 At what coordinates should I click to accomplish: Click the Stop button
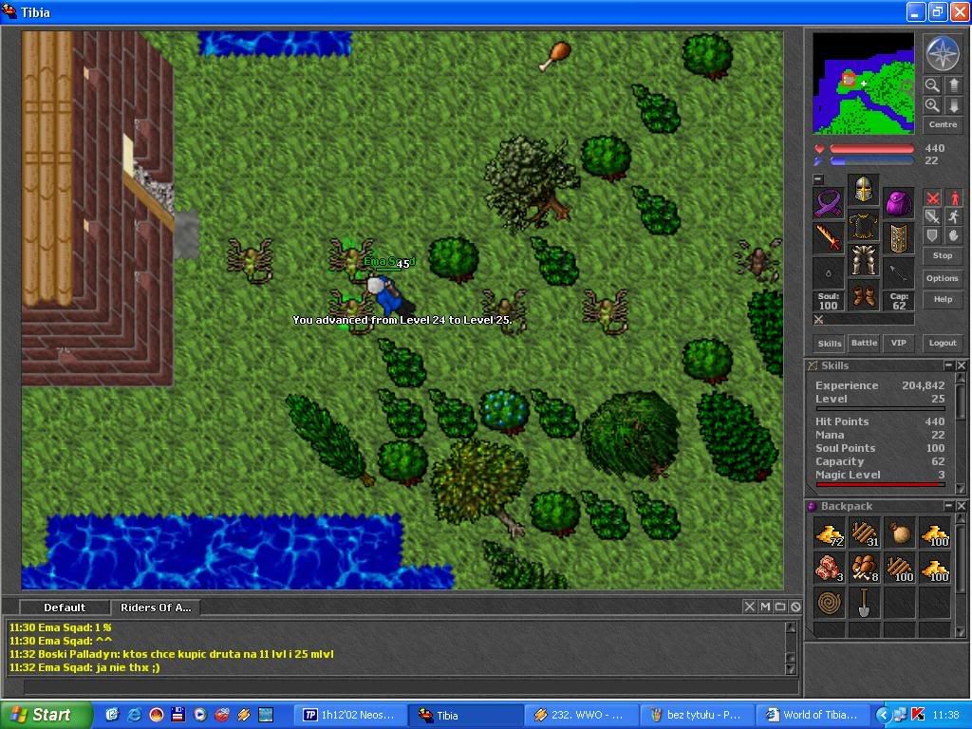943,255
